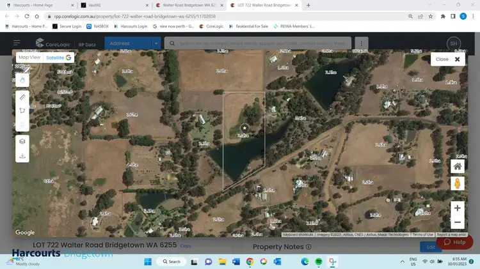Click the search magnifier icon
The image size is (480, 269).
[172, 43]
